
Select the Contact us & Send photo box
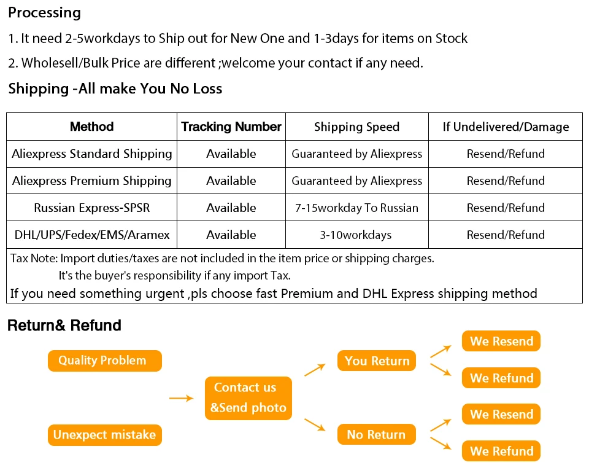pyautogui.click(x=248, y=398)
